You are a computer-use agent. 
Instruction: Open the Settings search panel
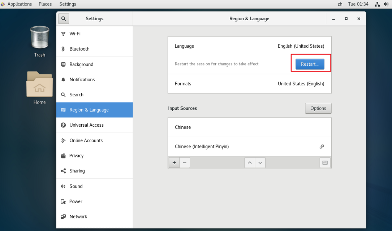pyautogui.click(x=64, y=18)
